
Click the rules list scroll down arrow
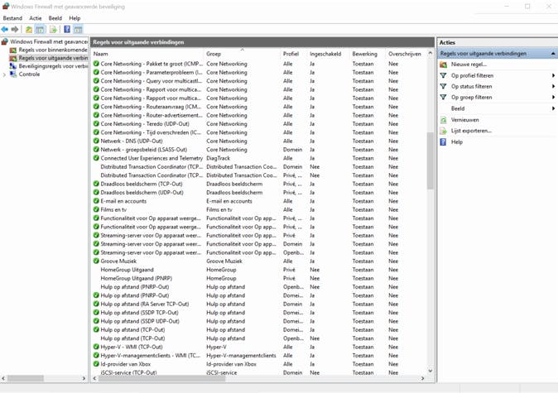[x=431, y=371]
